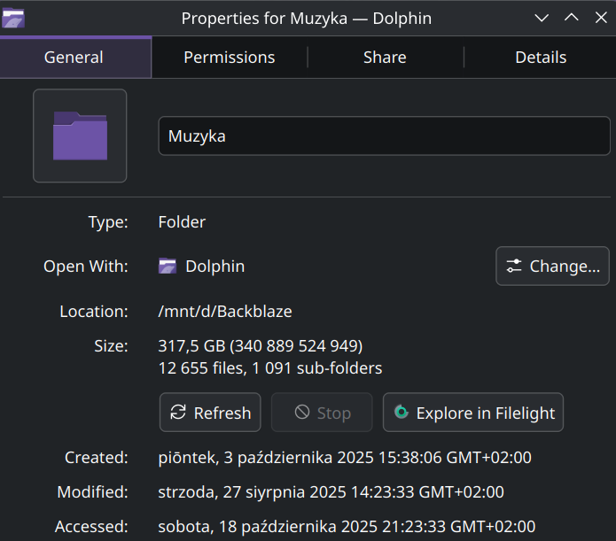
Task: Maximize window using up chevron
Action: 571,18
